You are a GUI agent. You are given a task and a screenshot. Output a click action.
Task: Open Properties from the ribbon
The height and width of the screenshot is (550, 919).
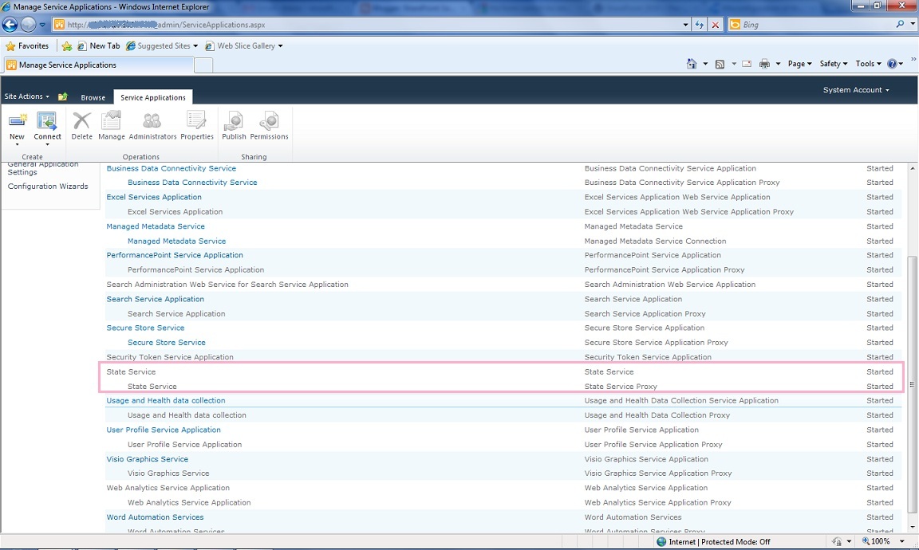coord(197,126)
